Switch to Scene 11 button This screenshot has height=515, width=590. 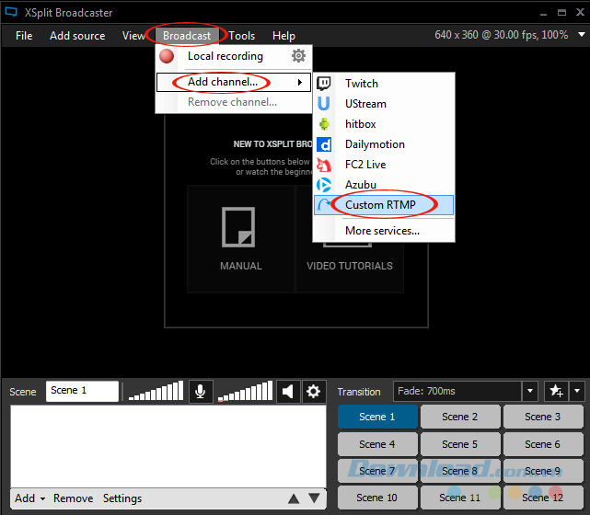click(460, 498)
